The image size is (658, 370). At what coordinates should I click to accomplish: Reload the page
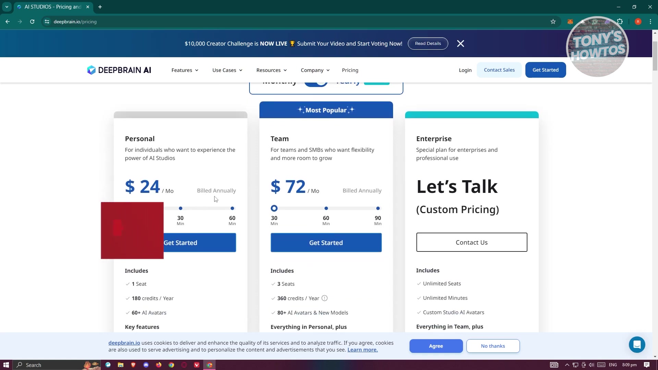click(32, 22)
